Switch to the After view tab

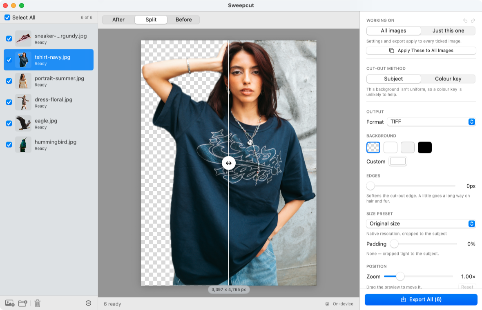[x=118, y=20]
